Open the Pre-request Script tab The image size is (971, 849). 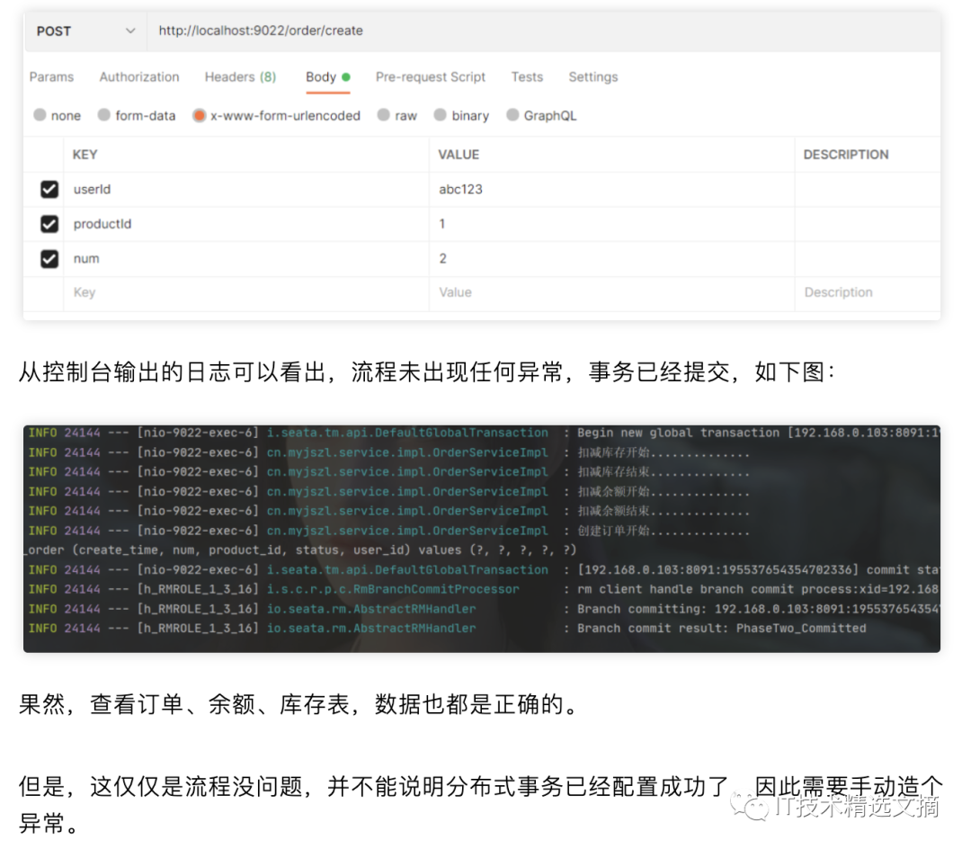click(x=431, y=76)
